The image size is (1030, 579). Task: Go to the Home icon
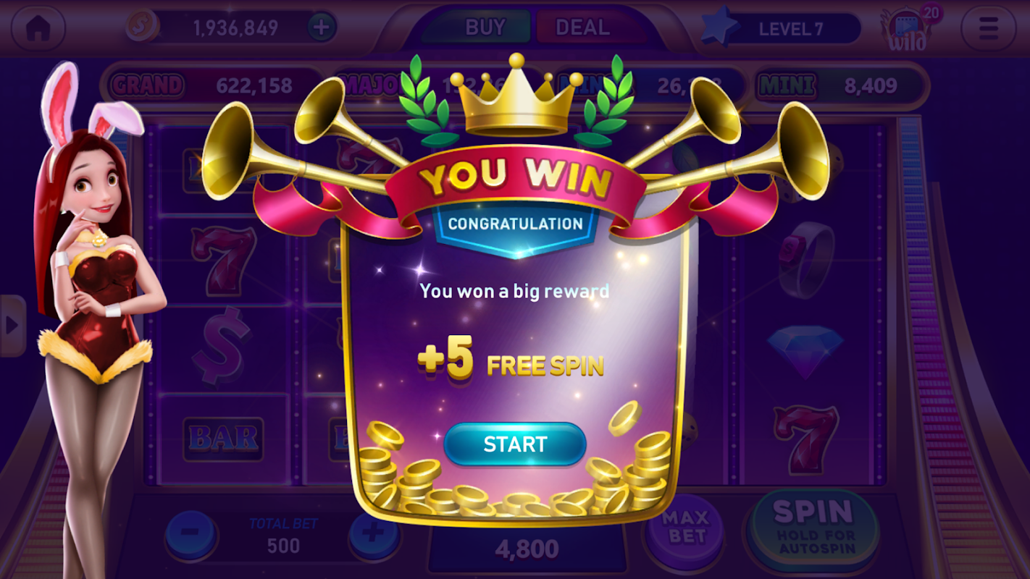(38, 28)
